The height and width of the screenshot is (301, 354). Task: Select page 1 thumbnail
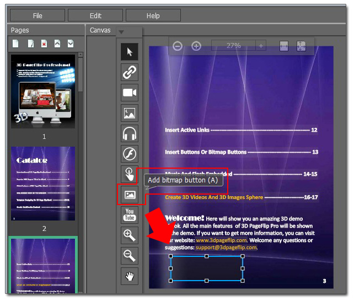43,92
